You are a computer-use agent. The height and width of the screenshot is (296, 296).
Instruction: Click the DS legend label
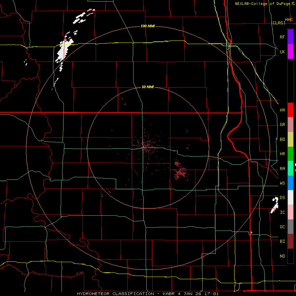[282, 198]
